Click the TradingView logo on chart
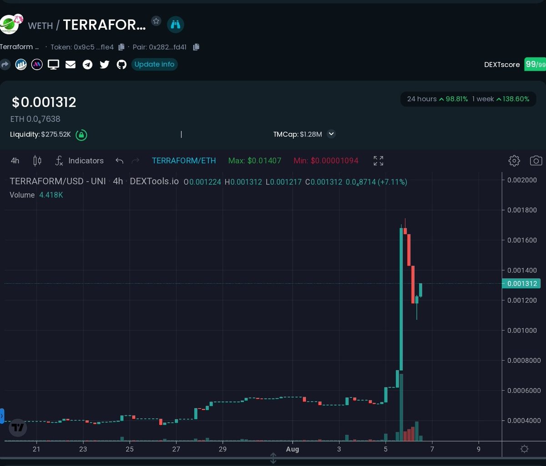This screenshot has width=546, height=466. click(x=18, y=427)
